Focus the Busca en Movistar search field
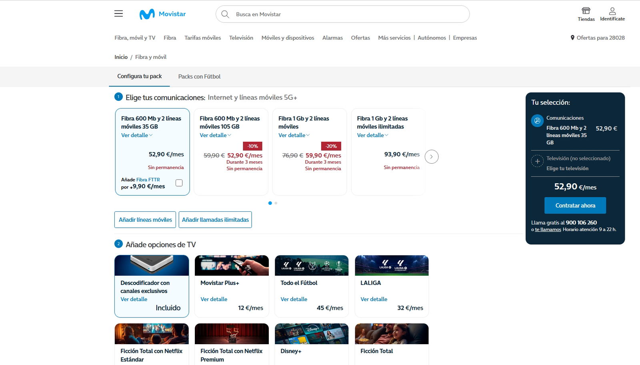 pos(342,14)
